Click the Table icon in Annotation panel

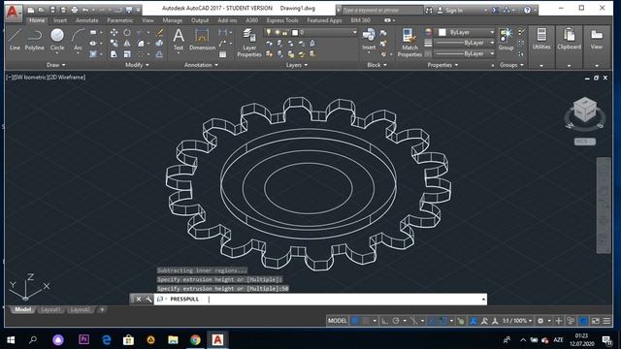(223, 54)
